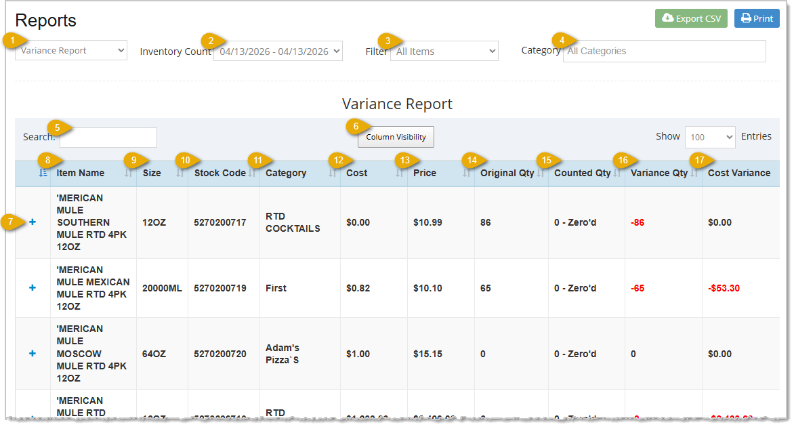Open the Inventory Count date range selector

(x=278, y=51)
